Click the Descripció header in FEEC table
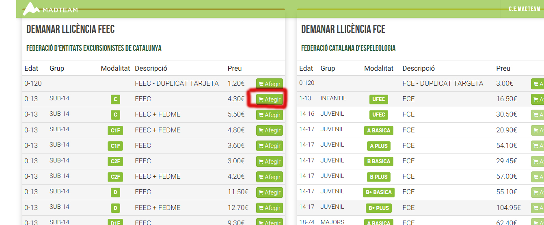 coord(151,68)
